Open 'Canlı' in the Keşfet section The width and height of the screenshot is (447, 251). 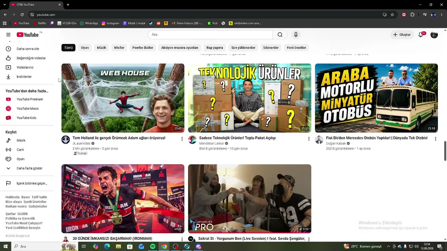[27, 150]
